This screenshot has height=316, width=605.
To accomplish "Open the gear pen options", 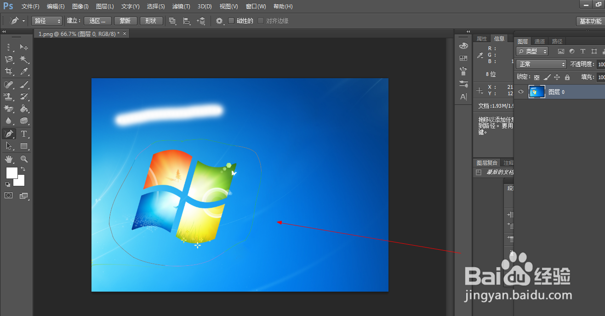I will point(220,21).
